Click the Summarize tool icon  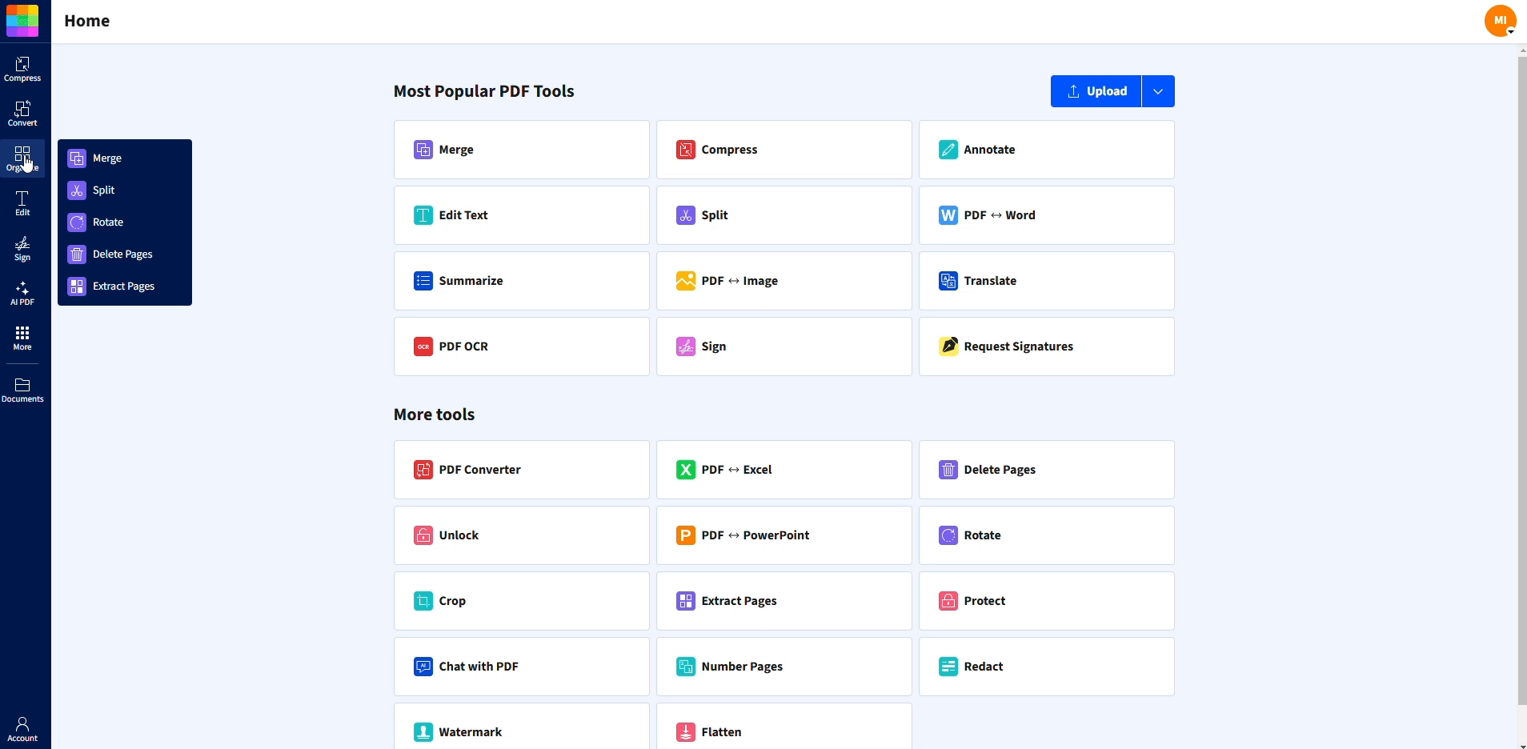click(x=423, y=281)
